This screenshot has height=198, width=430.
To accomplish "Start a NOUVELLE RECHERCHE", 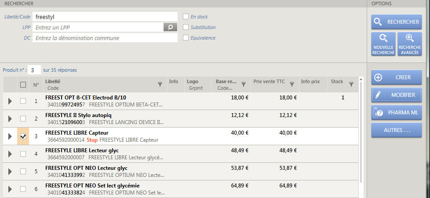I will [383, 44].
